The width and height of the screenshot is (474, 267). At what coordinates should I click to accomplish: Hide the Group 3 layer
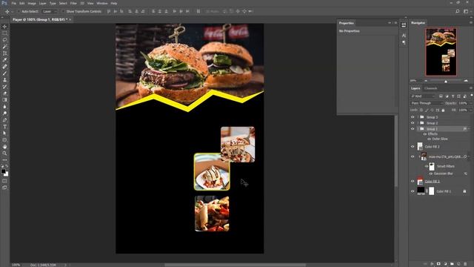click(x=413, y=117)
